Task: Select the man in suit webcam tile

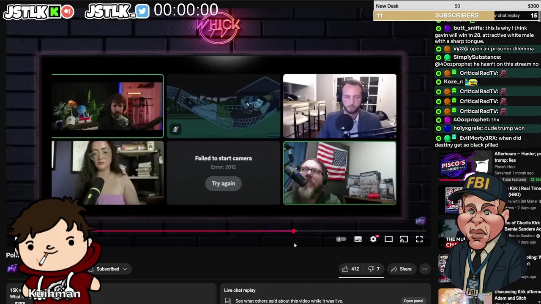Action: [x=340, y=106]
